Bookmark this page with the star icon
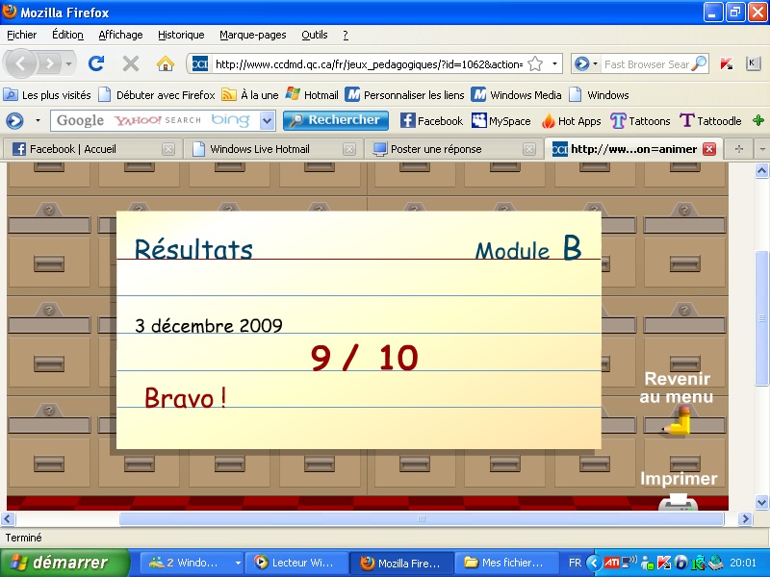The height and width of the screenshot is (577, 770). pyautogui.click(x=535, y=64)
